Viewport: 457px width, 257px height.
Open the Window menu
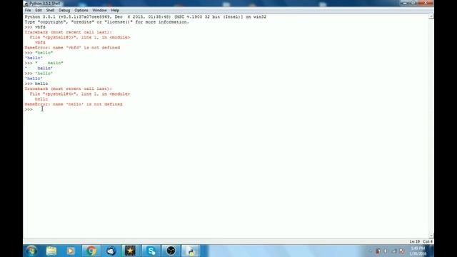(99, 10)
